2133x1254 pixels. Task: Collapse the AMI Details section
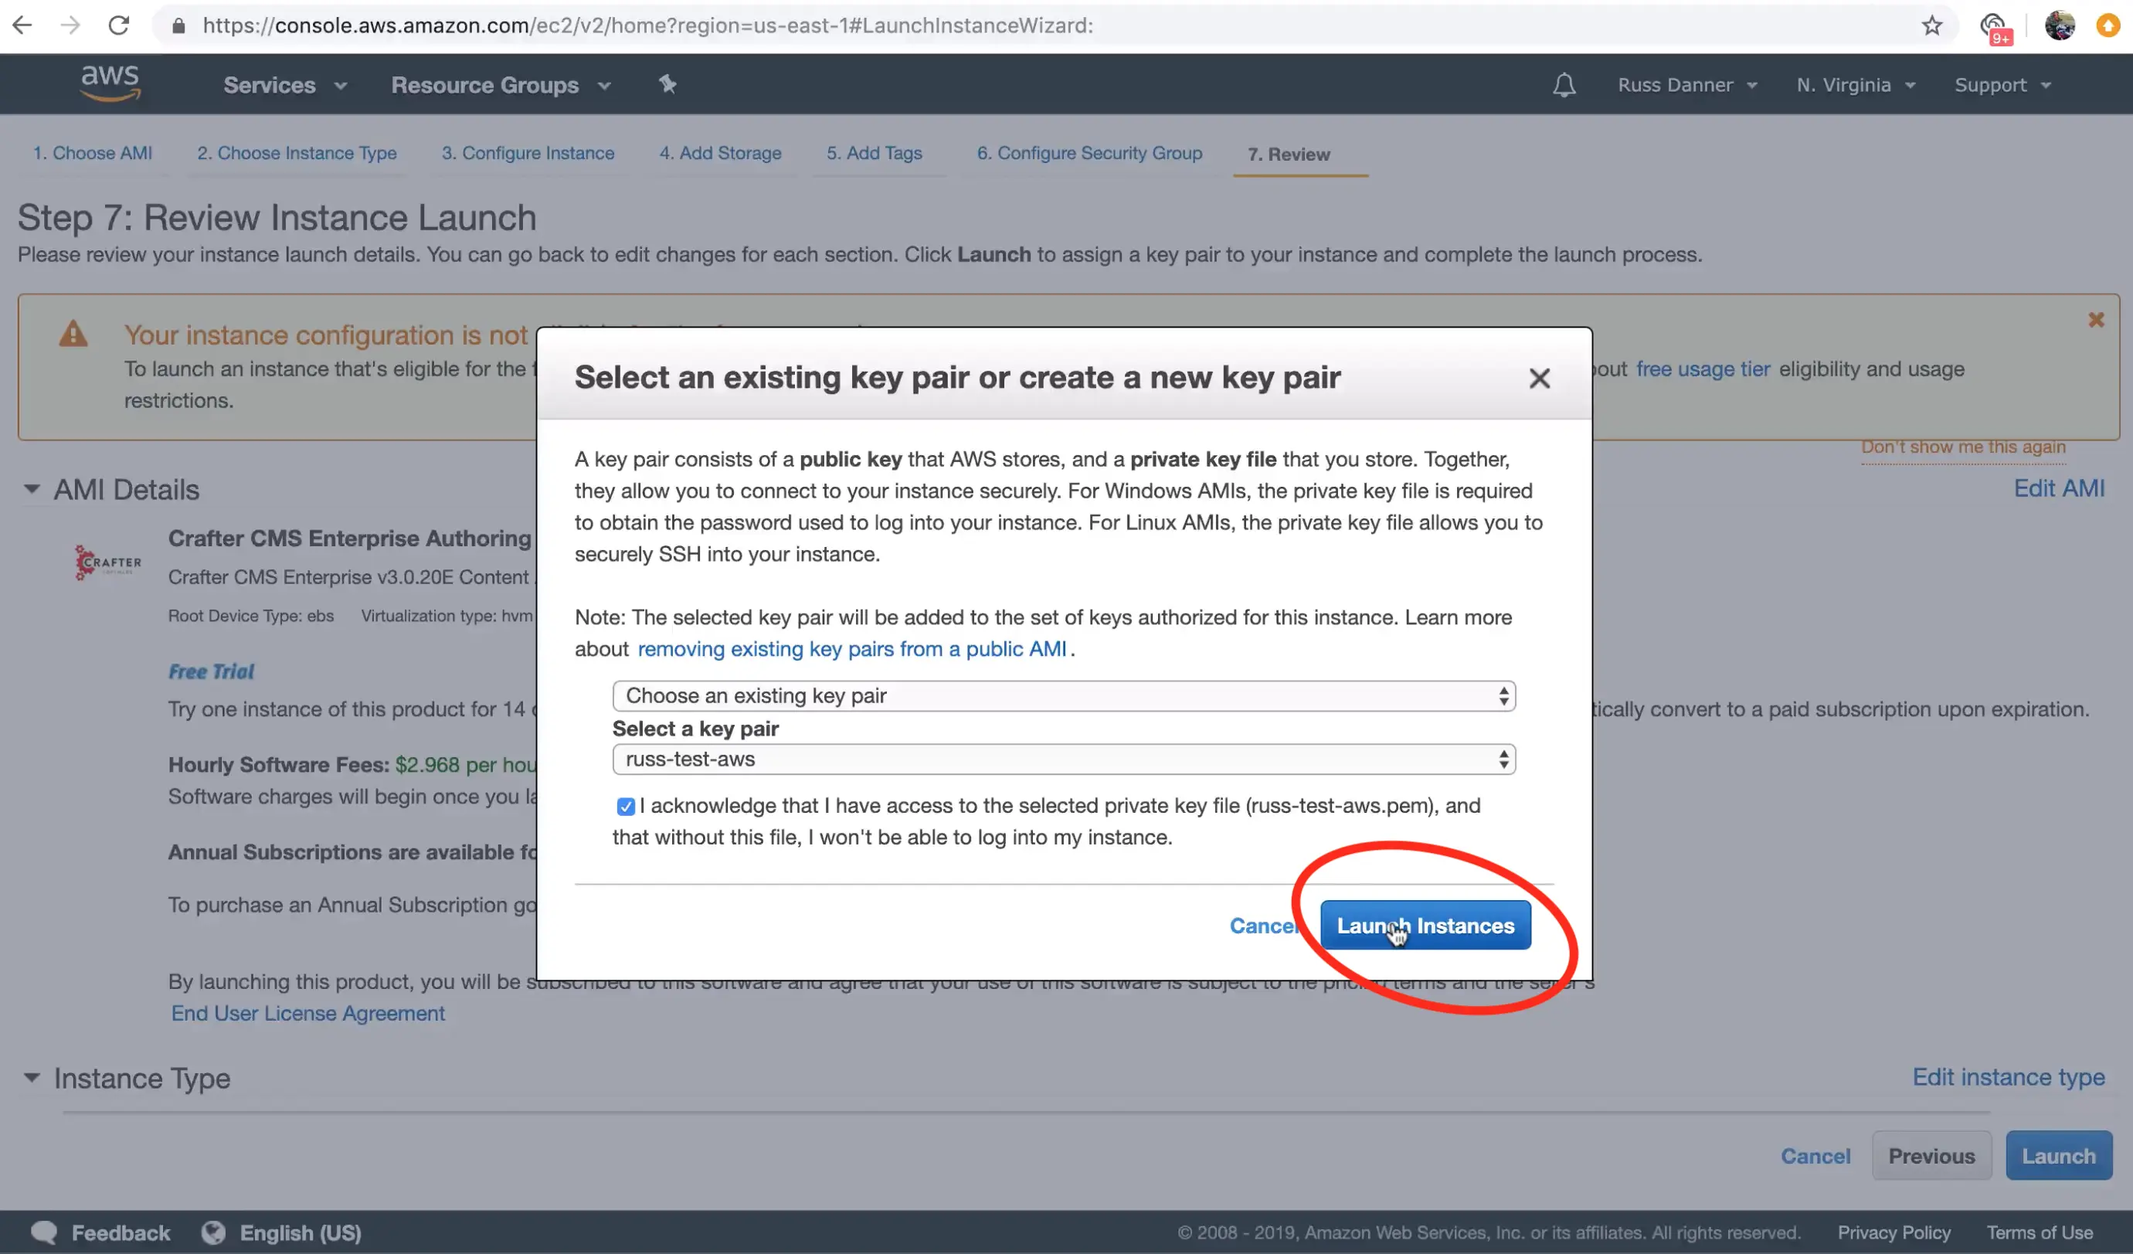pos(32,489)
